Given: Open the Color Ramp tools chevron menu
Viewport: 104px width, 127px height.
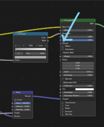Looking at the screenshot, I should [24, 46].
